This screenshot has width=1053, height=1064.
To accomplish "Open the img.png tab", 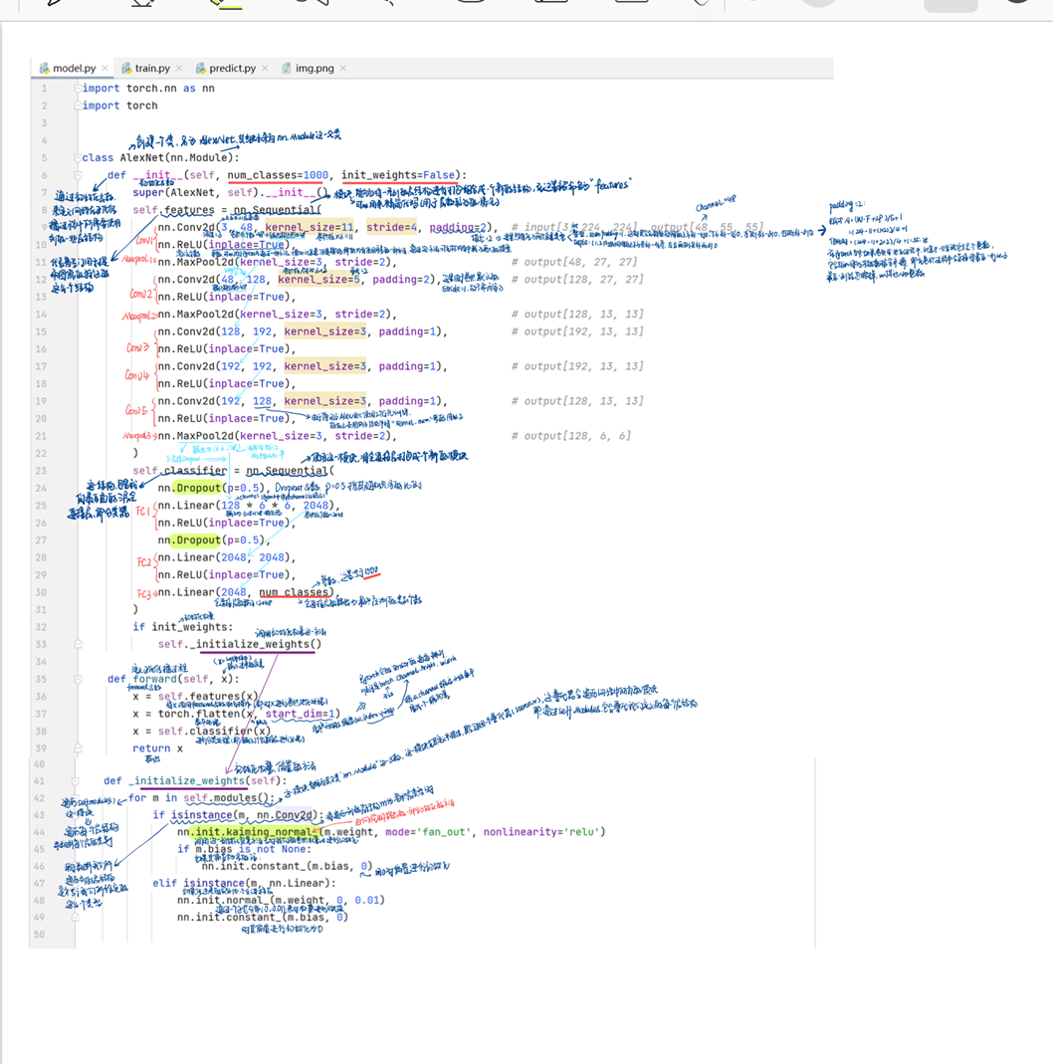I will pyautogui.click(x=315, y=68).
